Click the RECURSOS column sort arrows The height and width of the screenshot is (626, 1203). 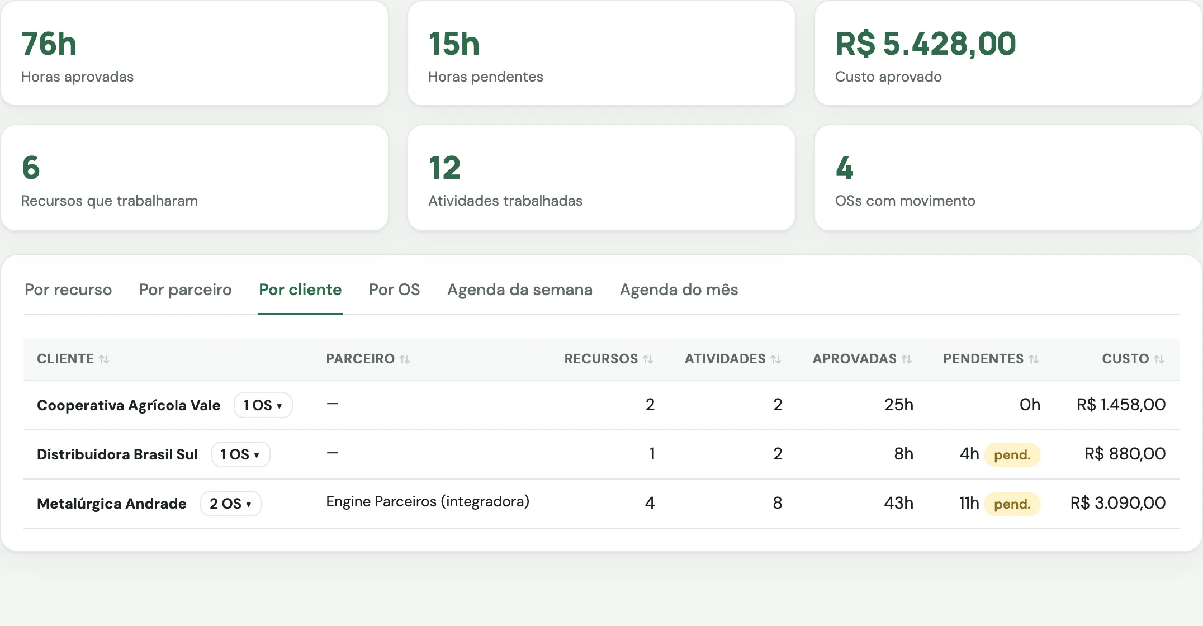tap(648, 359)
